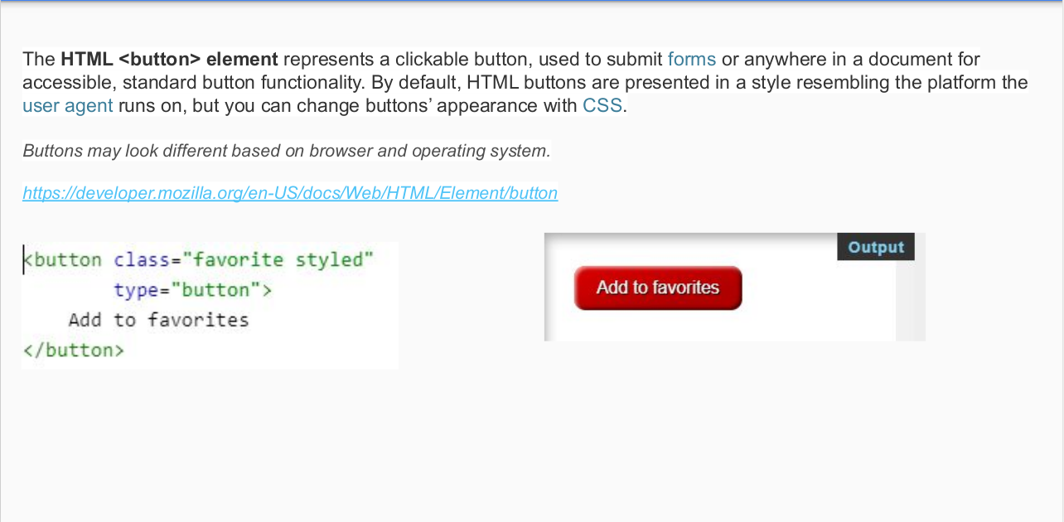Click the dark Output header bar
This screenshot has width=1064, height=522.
click(x=875, y=246)
